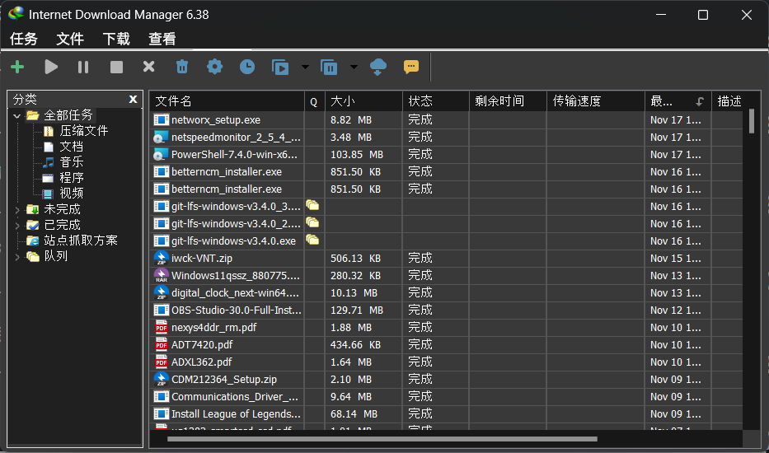This screenshot has width=769, height=453.
Task: Expand the 已完成 tree node
Action: click(17, 226)
